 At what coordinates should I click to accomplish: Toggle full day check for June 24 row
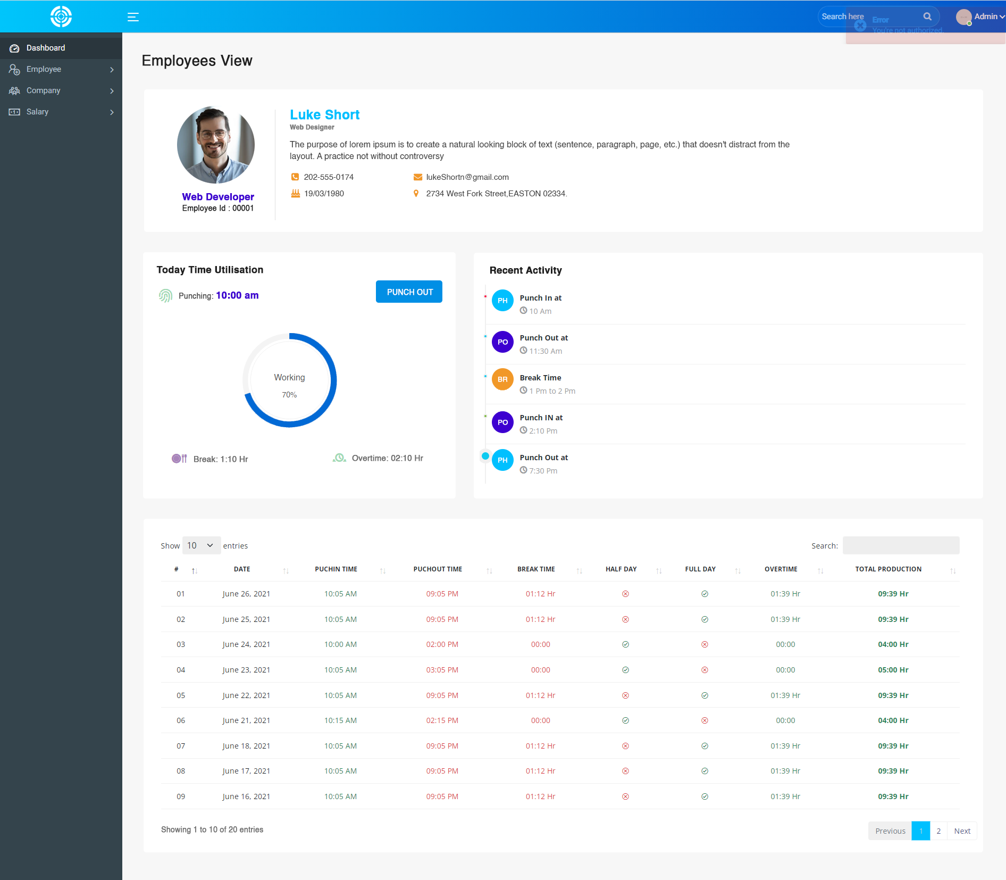pos(705,644)
